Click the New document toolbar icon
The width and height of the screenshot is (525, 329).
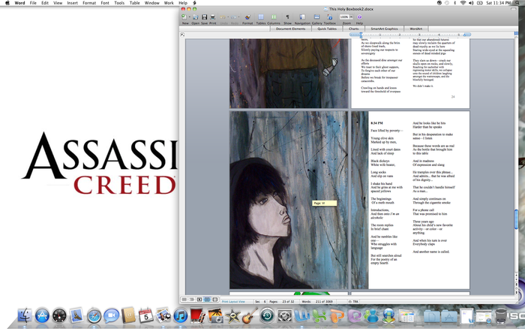coord(184,17)
